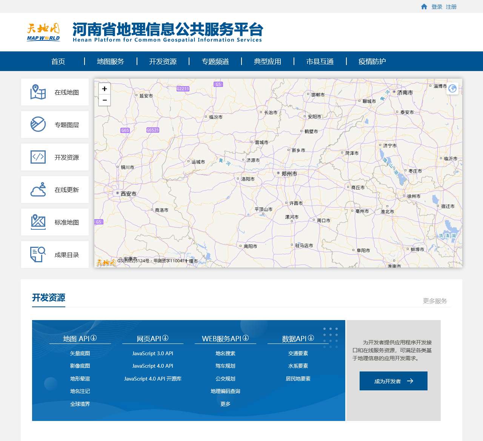Viewport: 483px width, 441px height.
Task: Open 矢量底图 link
Action: coord(80,353)
